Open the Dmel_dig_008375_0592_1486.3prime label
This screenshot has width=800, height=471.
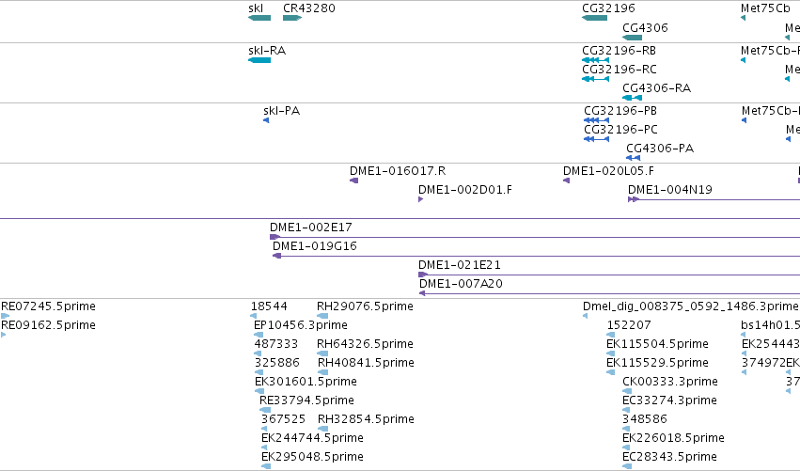coord(690,306)
